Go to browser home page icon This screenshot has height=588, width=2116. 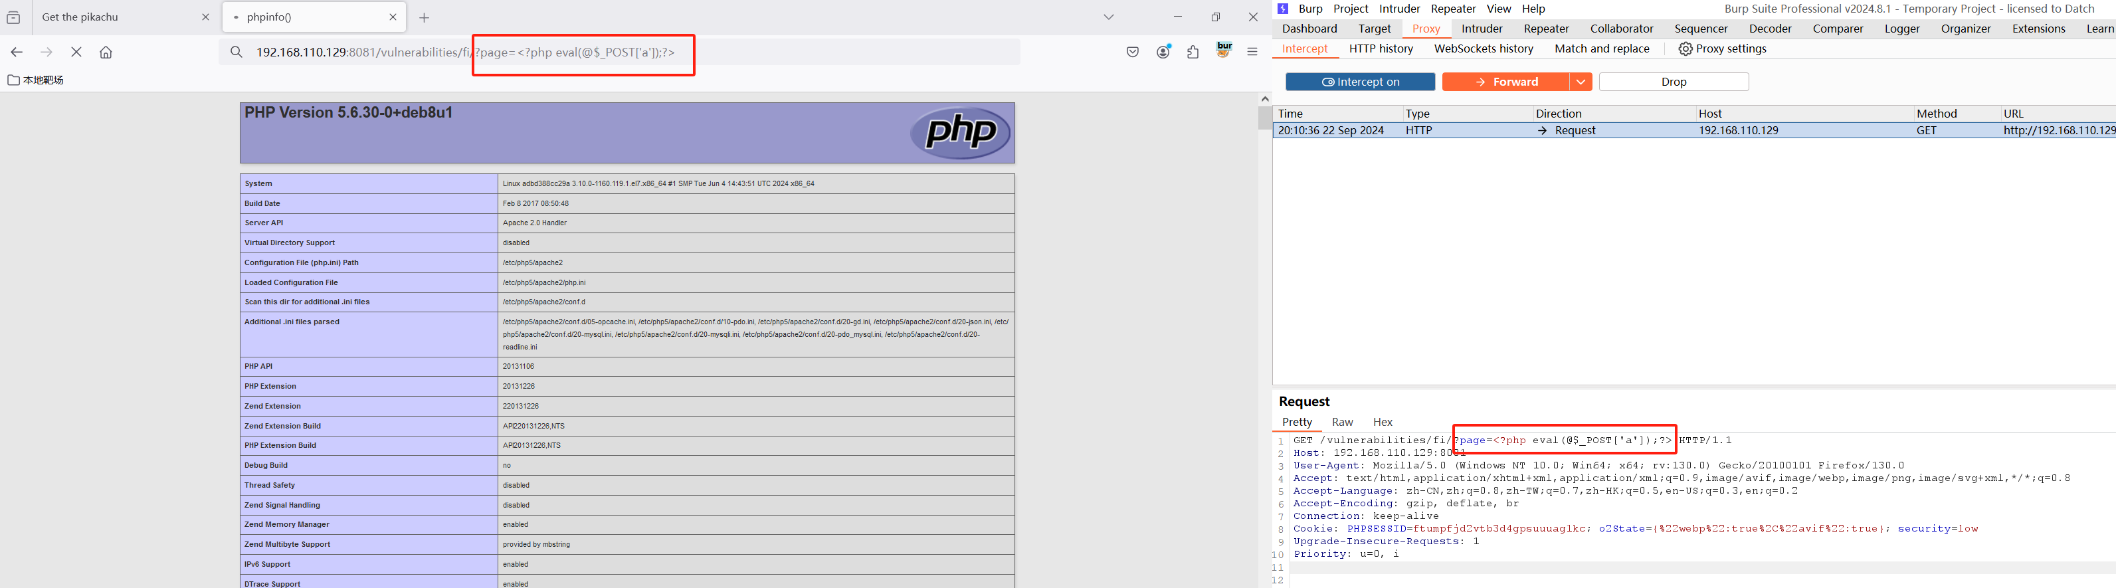(x=106, y=52)
